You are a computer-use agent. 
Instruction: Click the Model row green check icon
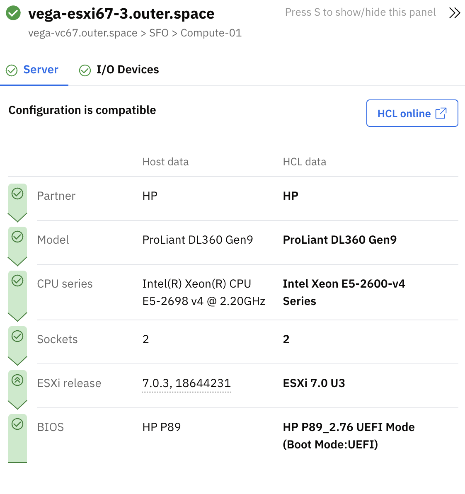click(17, 236)
